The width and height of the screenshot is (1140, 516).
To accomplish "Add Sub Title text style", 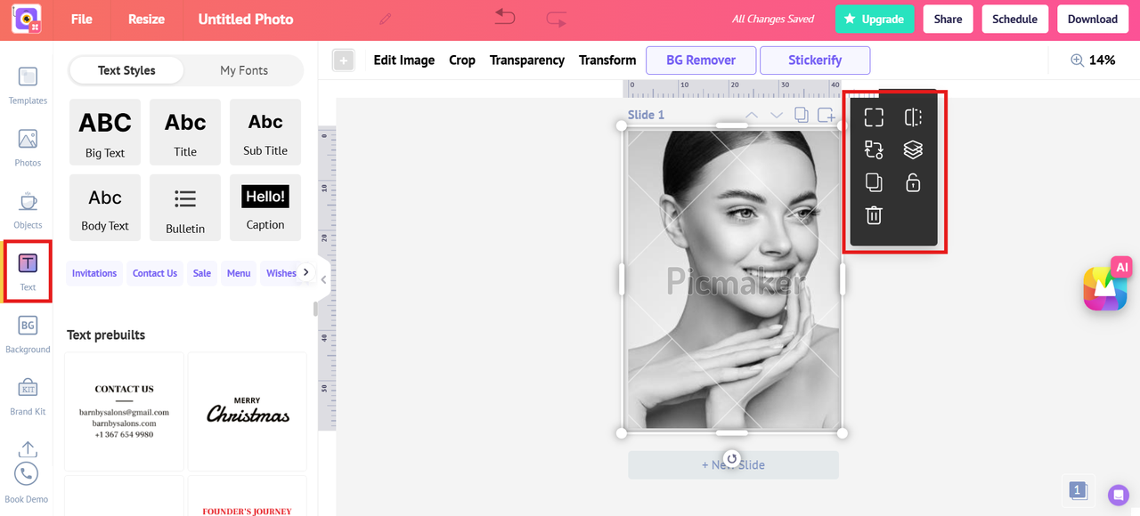I will [x=265, y=133].
